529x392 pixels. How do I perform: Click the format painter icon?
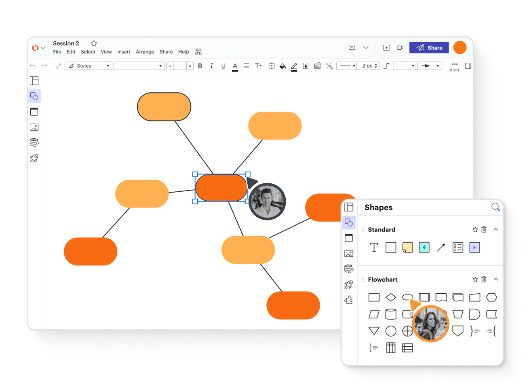(58, 66)
